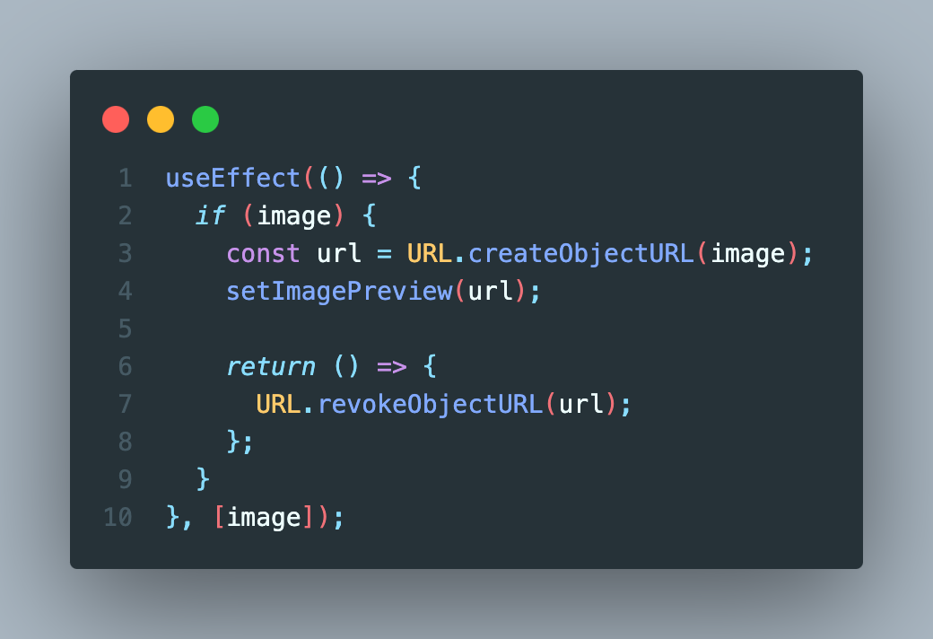Click the arrow operator on line 6
Viewport: 933px width, 639px height.
pyautogui.click(x=392, y=366)
